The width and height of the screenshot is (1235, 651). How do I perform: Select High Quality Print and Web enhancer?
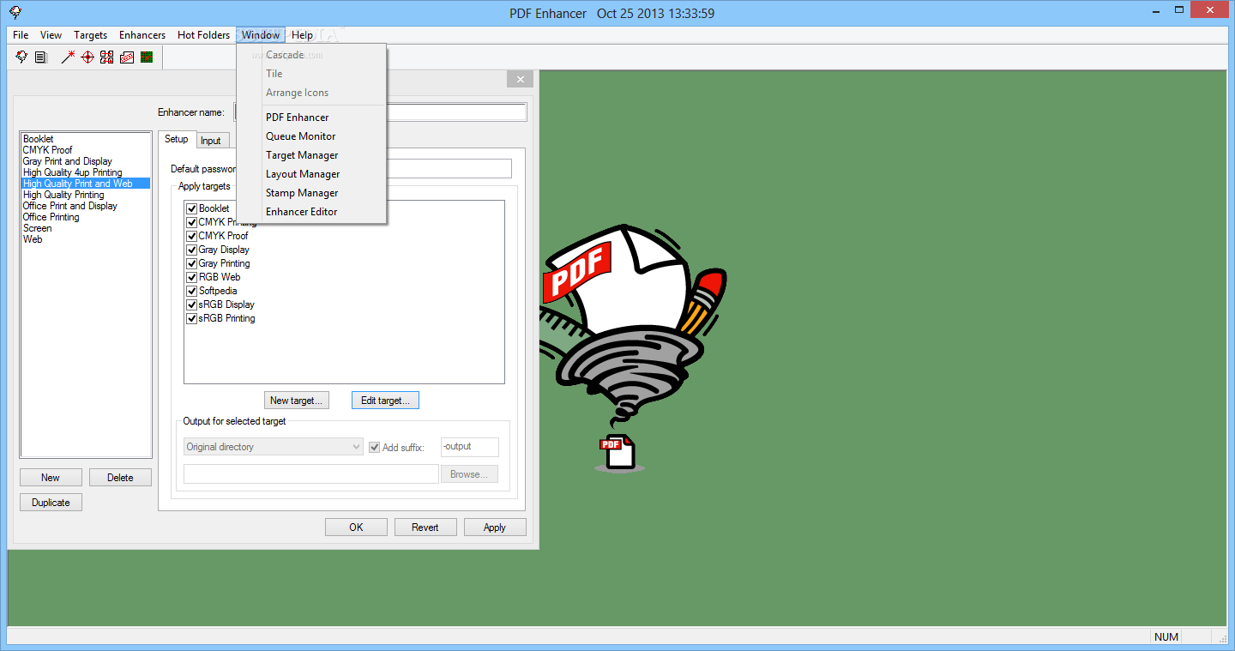pyautogui.click(x=86, y=184)
